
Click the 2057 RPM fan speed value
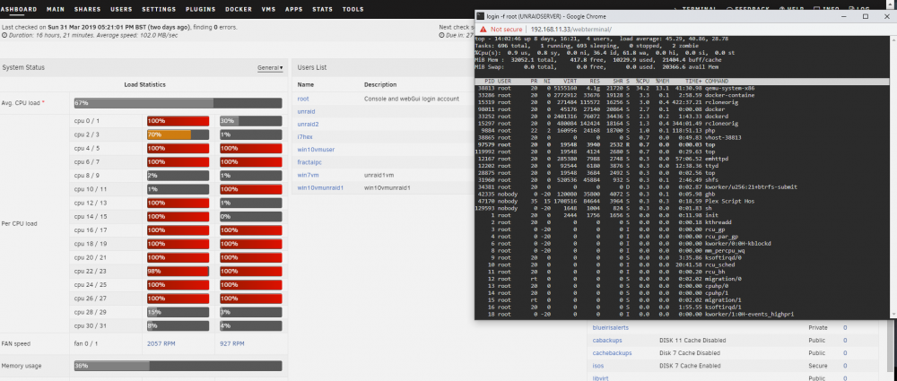(161, 344)
